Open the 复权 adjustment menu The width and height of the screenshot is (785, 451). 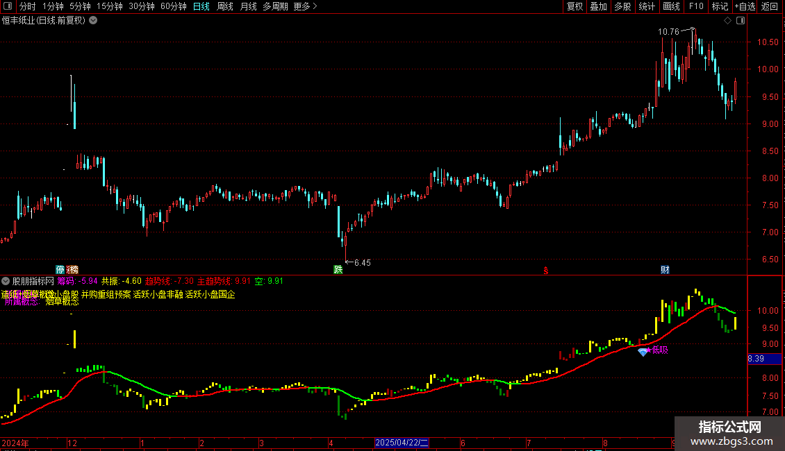575,6
